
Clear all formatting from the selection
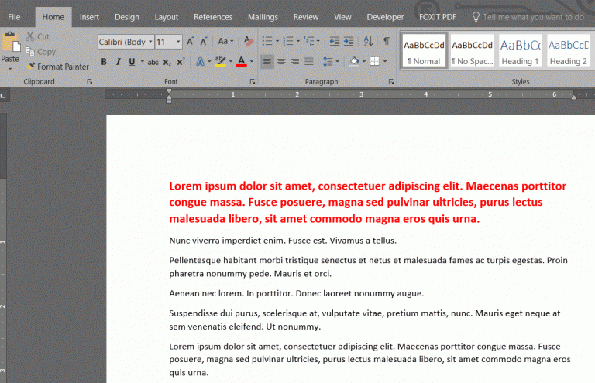pyautogui.click(x=249, y=41)
